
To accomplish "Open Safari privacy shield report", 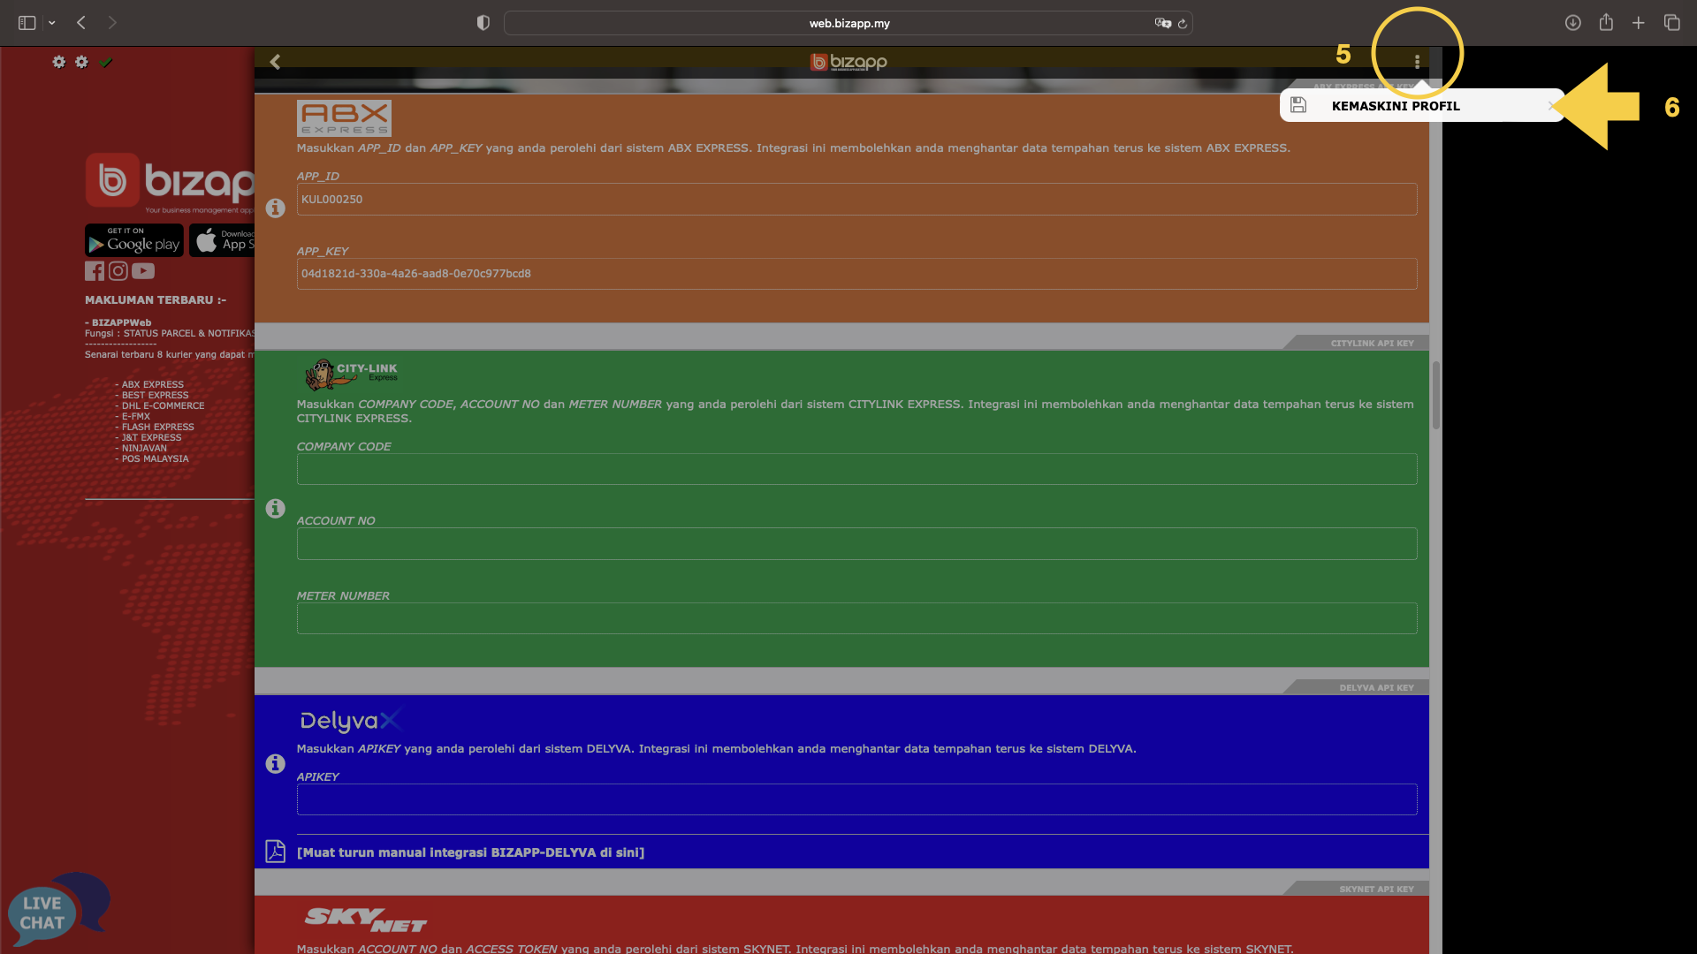I will pos(483,23).
